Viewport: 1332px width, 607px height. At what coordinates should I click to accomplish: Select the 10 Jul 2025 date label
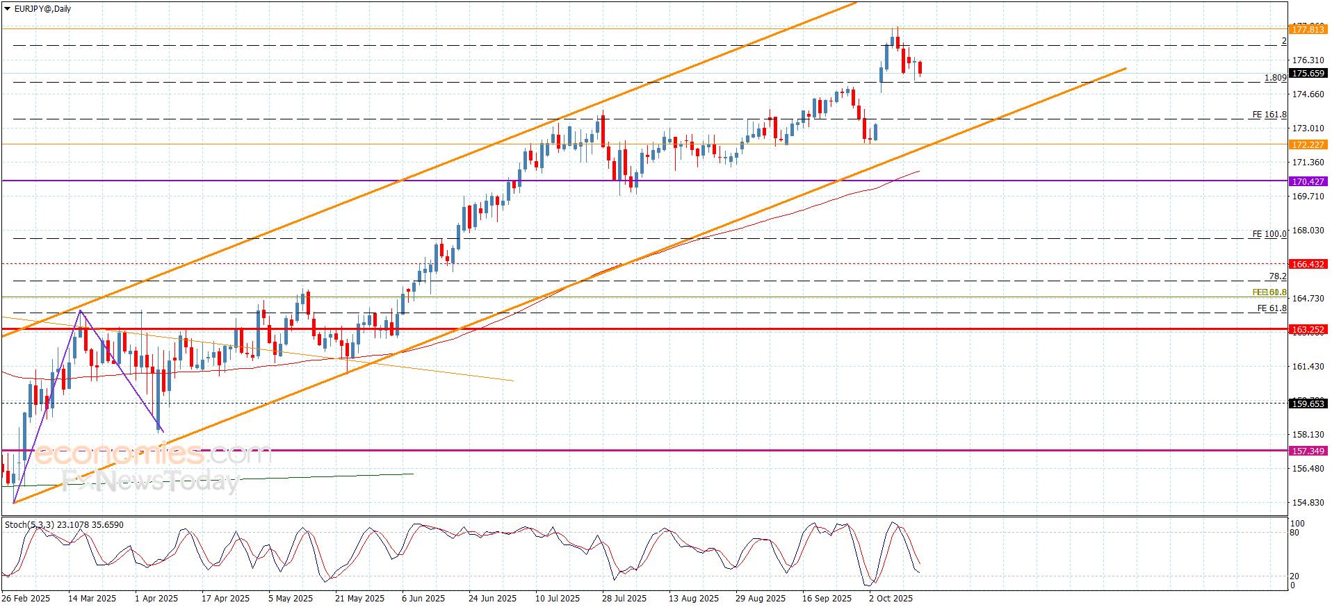point(557,598)
